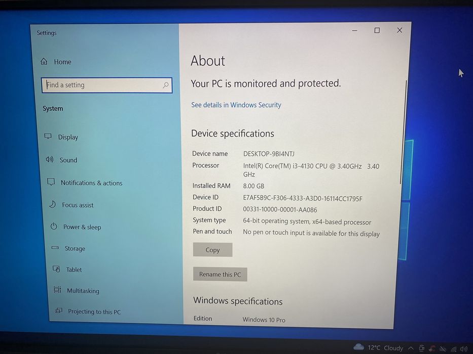473x354 pixels.
Task: Click the System type label
Action: pos(209,220)
